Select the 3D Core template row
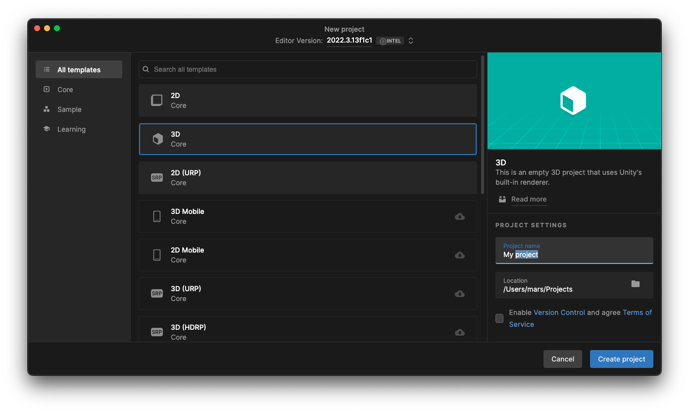This screenshot has width=689, height=412. (x=308, y=139)
